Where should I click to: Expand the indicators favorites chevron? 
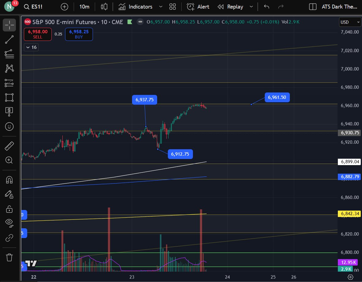click(x=161, y=7)
